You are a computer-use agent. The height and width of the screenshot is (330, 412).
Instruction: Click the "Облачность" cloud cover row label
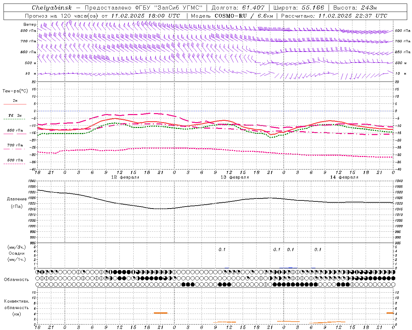tap(16, 280)
